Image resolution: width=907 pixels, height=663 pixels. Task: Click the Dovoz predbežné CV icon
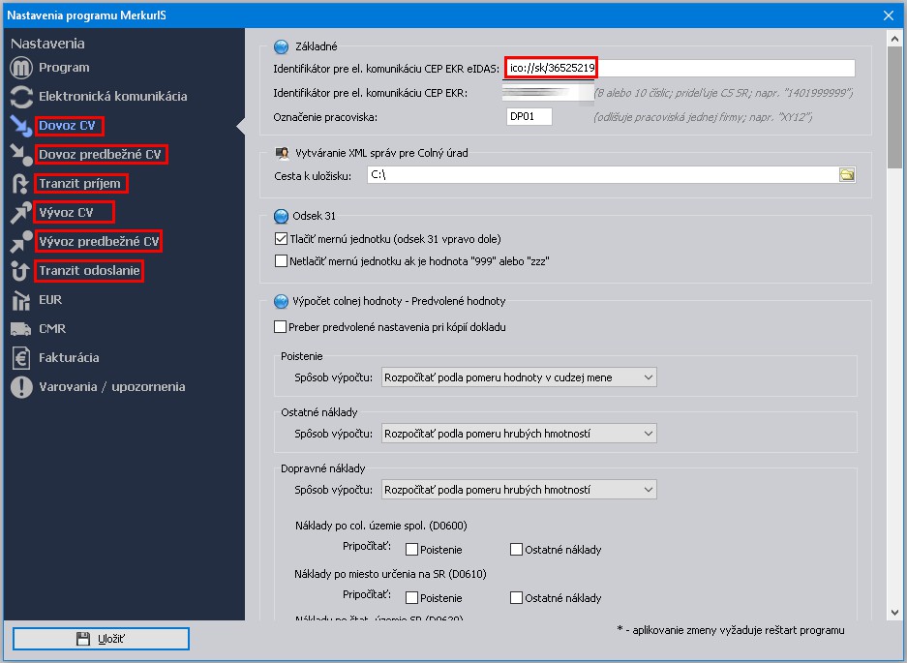pyautogui.click(x=21, y=155)
